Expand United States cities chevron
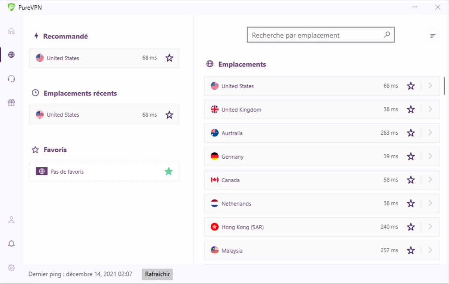 (430, 86)
